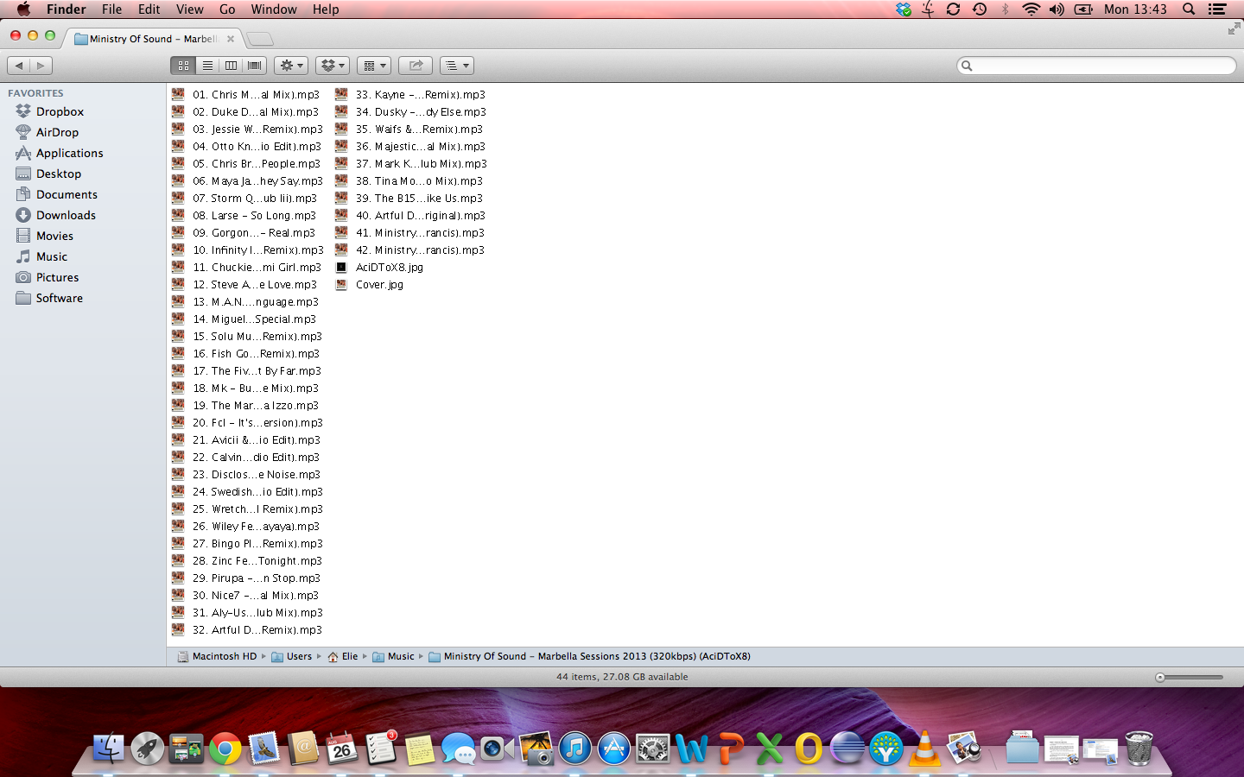Image resolution: width=1244 pixels, height=777 pixels.
Task: Open the Edit menu
Action: click(x=149, y=9)
